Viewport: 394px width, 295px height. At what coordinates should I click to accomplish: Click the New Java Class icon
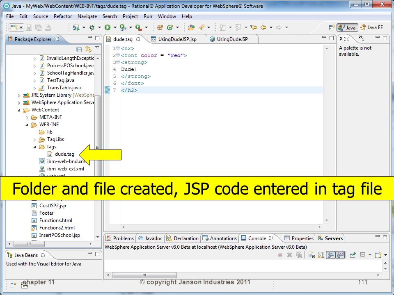(x=170, y=27)
